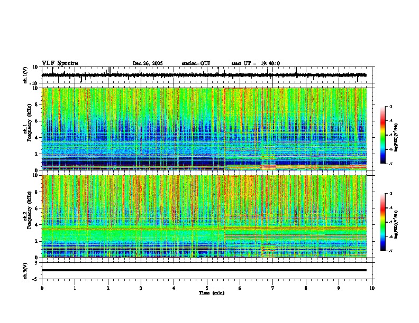Click the "2" tick on ch.2 frequency axis
The image size is (419, 323).
click(37, 241)
